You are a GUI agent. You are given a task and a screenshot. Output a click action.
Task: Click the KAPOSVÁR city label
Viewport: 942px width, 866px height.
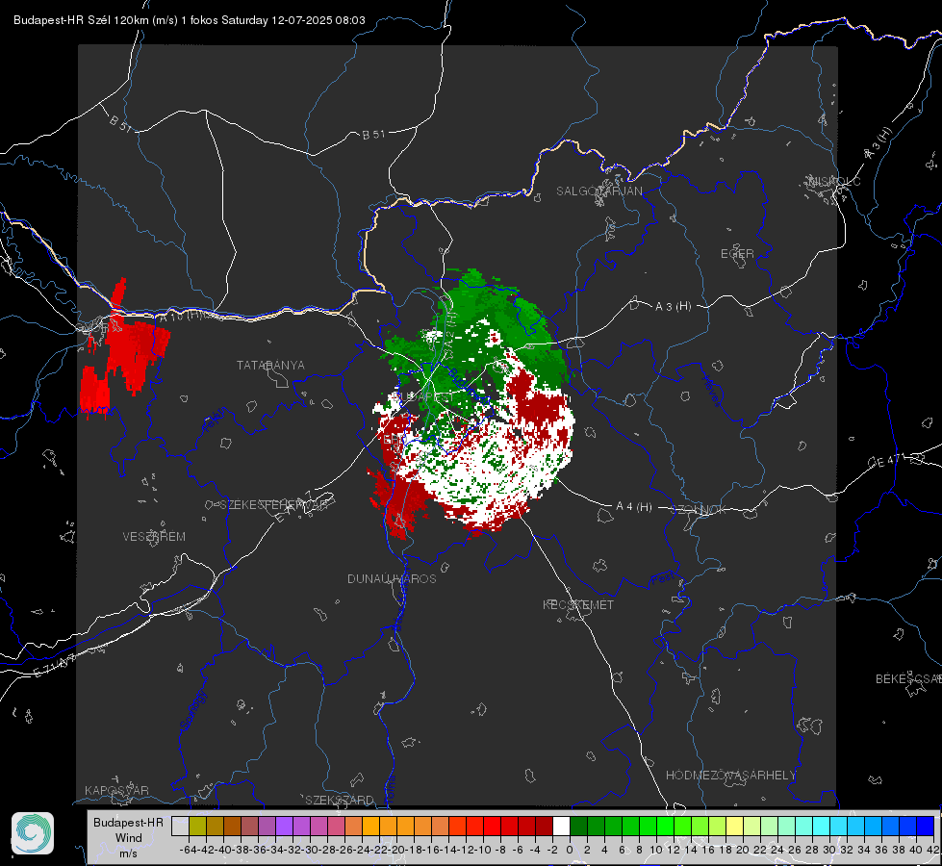pos(116,790)
